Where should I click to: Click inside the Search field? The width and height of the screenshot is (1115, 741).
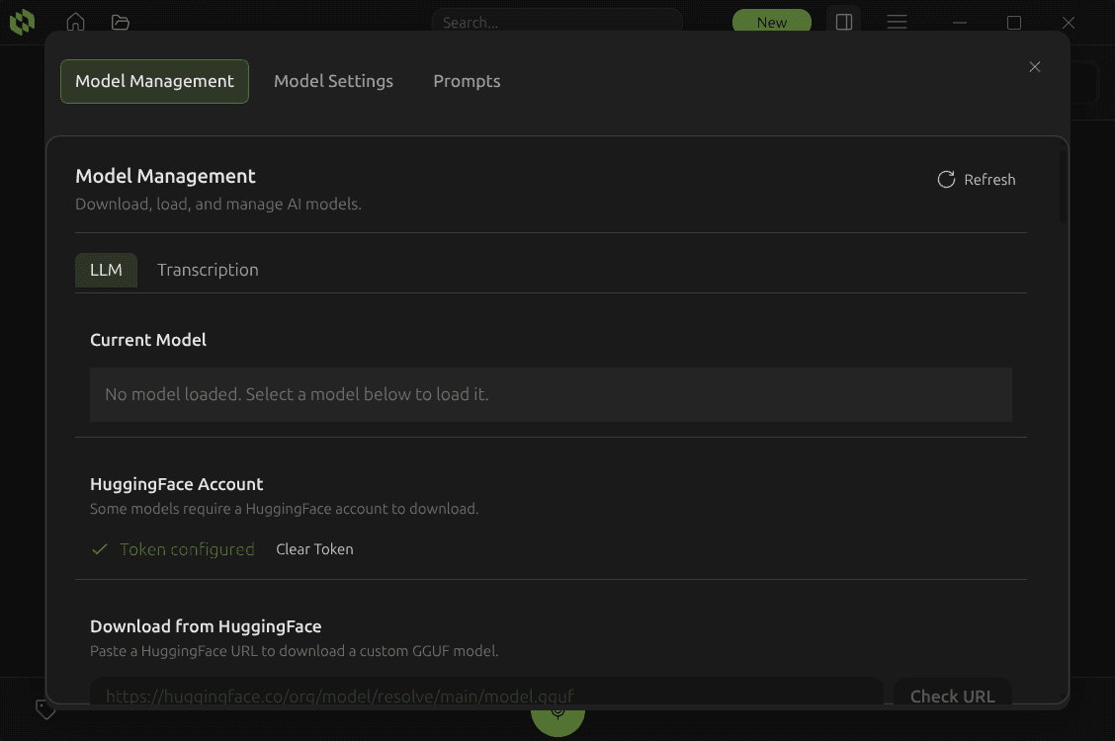(x=557, y=22)
